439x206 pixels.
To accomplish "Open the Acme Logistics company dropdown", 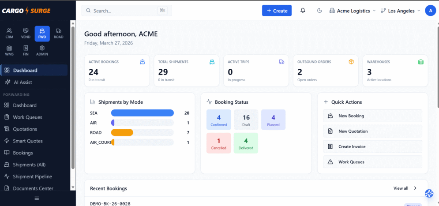I will pyautogui.click(x=353, y=11).
